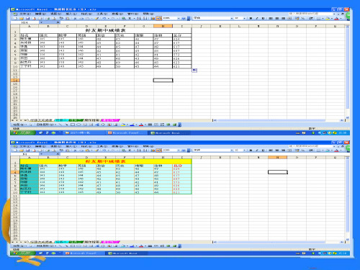Toggle Italic formatting in upper Excel window
The width and height of the screenshot is (360, 270).
(x=257, y=18)
